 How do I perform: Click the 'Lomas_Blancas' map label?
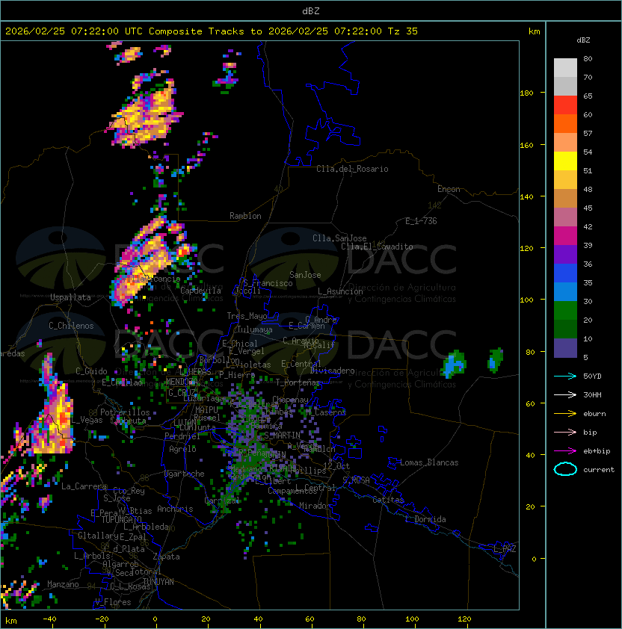tap(429, 462)
